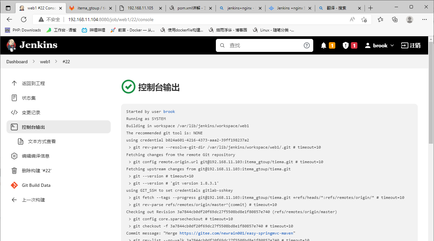The width and height of the screenshot is (434, 241).
Task: Switch to the itema_gtoup GitLab tab
Action: tap(91, 8)
